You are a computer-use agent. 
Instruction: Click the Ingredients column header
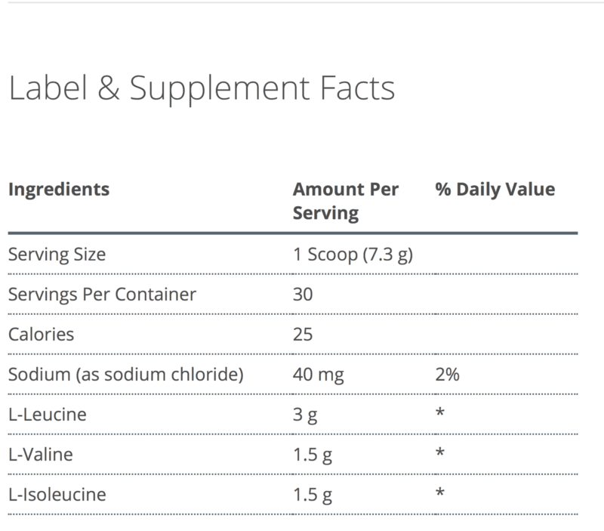point(58,189)
